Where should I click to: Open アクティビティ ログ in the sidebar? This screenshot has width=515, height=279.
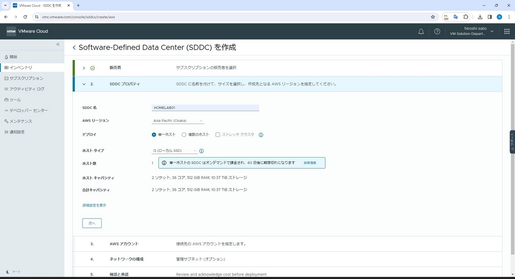pyautogui.click(x=32, y=89)
